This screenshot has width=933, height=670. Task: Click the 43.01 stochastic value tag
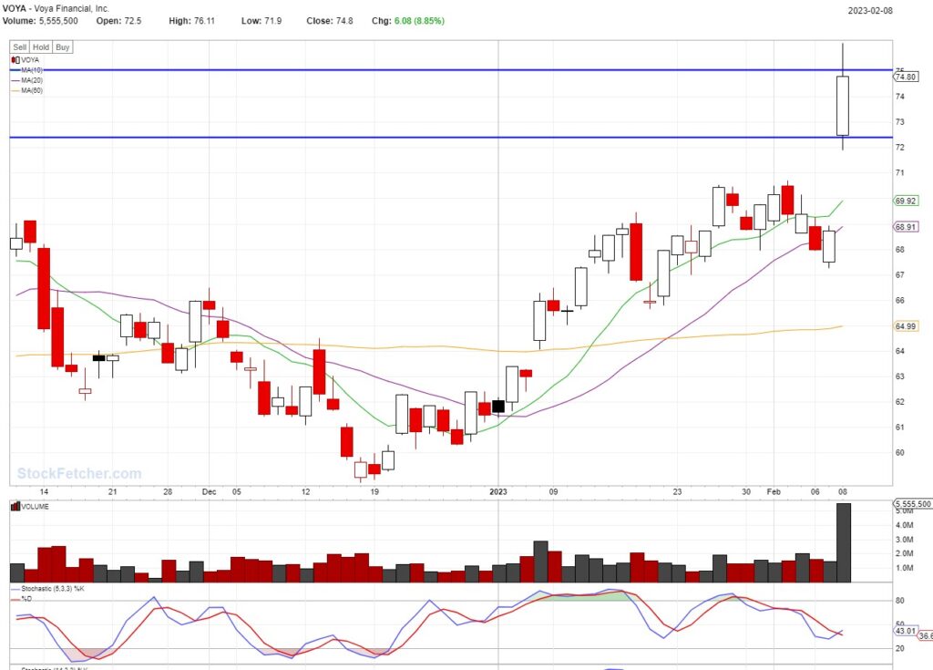[x=906, y=631]
